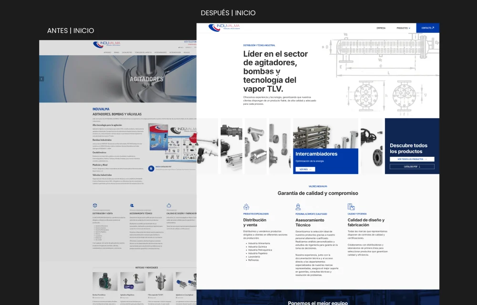Click 'Bombas Industriales' subheading on old site
Image resolution: width=477 pixels, height=305 pixels.
coord(102,140)
